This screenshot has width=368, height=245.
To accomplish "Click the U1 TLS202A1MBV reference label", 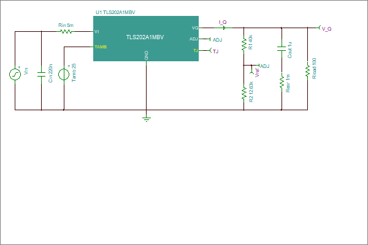I will [x=115, y=12].
